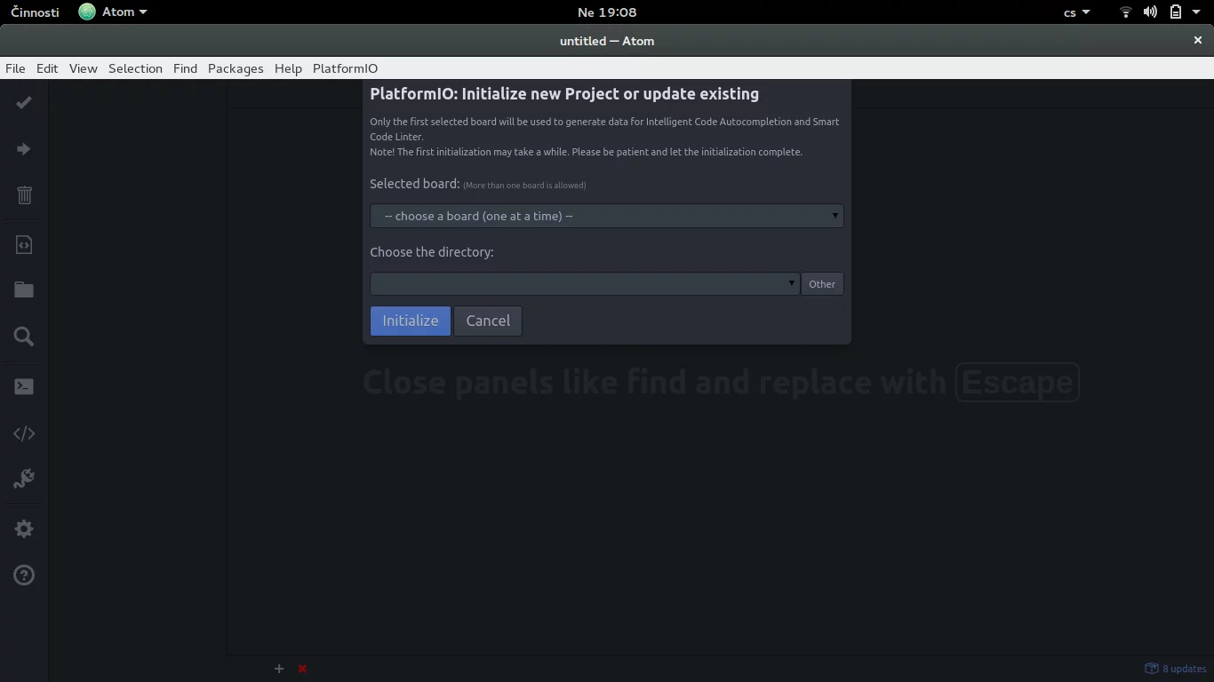
Task: Click the plus icon in bottom bar
Action: tap(279, 669)
